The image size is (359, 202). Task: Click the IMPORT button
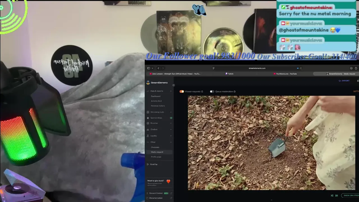(344, 81)
